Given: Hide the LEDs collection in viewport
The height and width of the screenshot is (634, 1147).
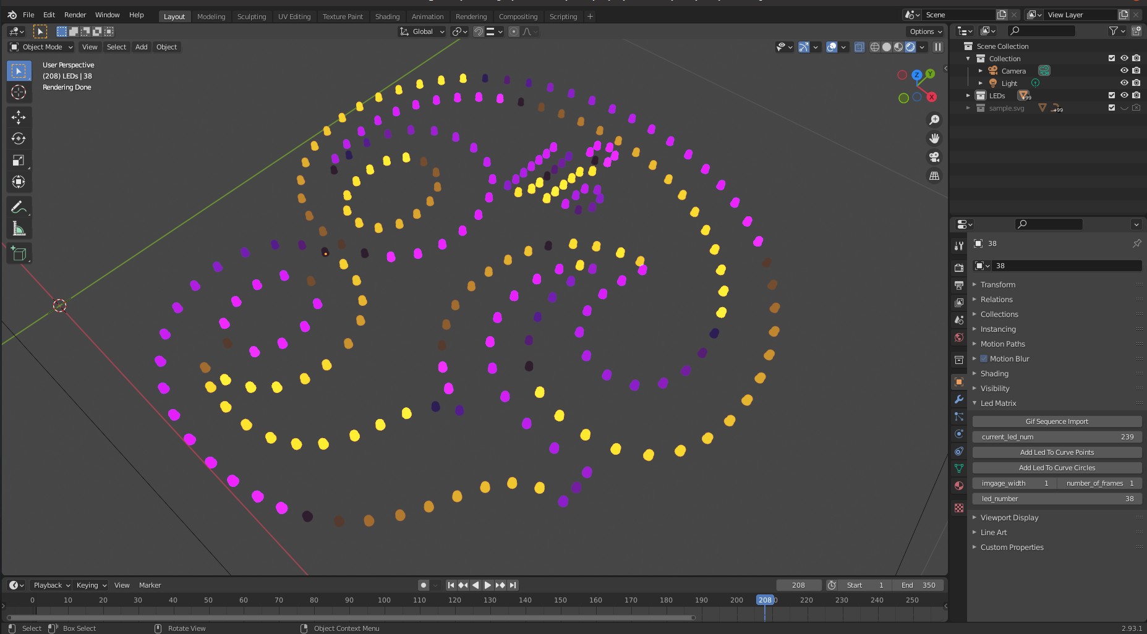Looking at the screenshot, I should pos(1124,95).
